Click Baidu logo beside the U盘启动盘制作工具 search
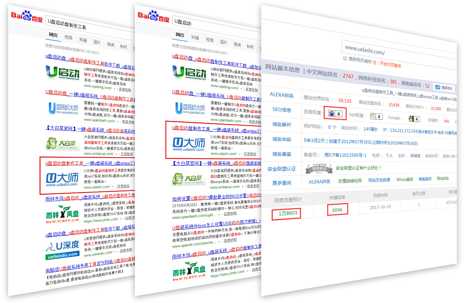Viewport: 465px width, 303px height. 27,16
